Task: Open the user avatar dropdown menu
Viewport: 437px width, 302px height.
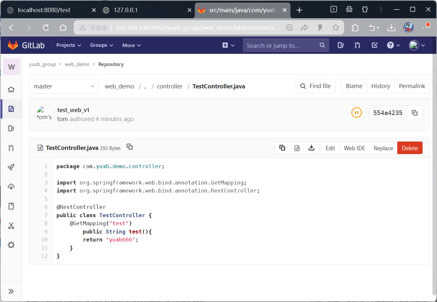Action: pos(417,45)
